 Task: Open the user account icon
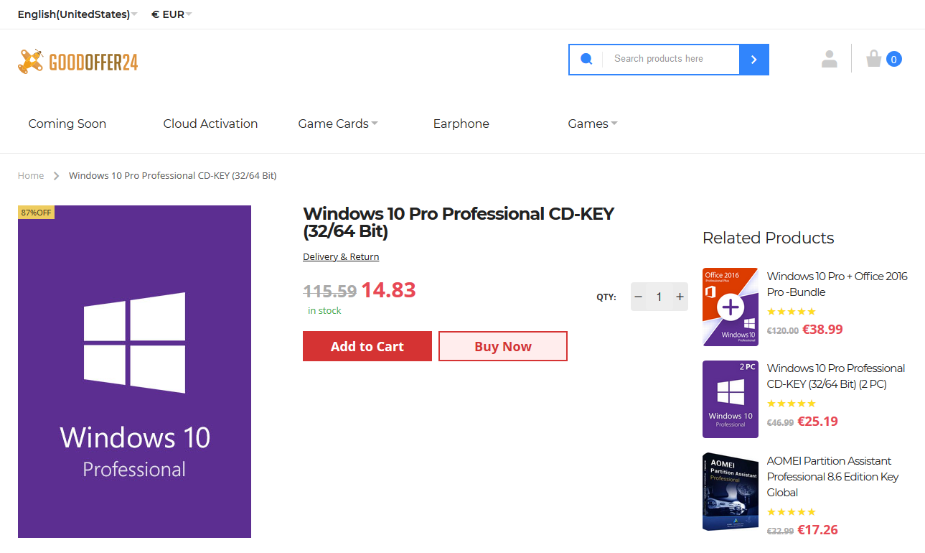point(830,59)
